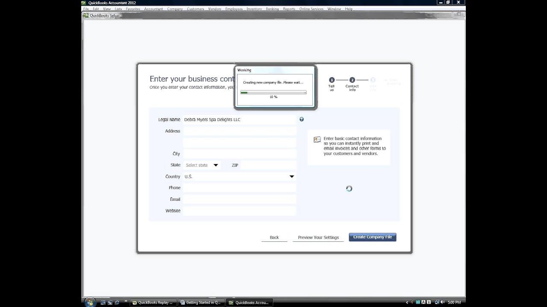Open the Accountant menu
This screenshot has height=307, width=547.
pyautogui.click(x=153, y=9)
